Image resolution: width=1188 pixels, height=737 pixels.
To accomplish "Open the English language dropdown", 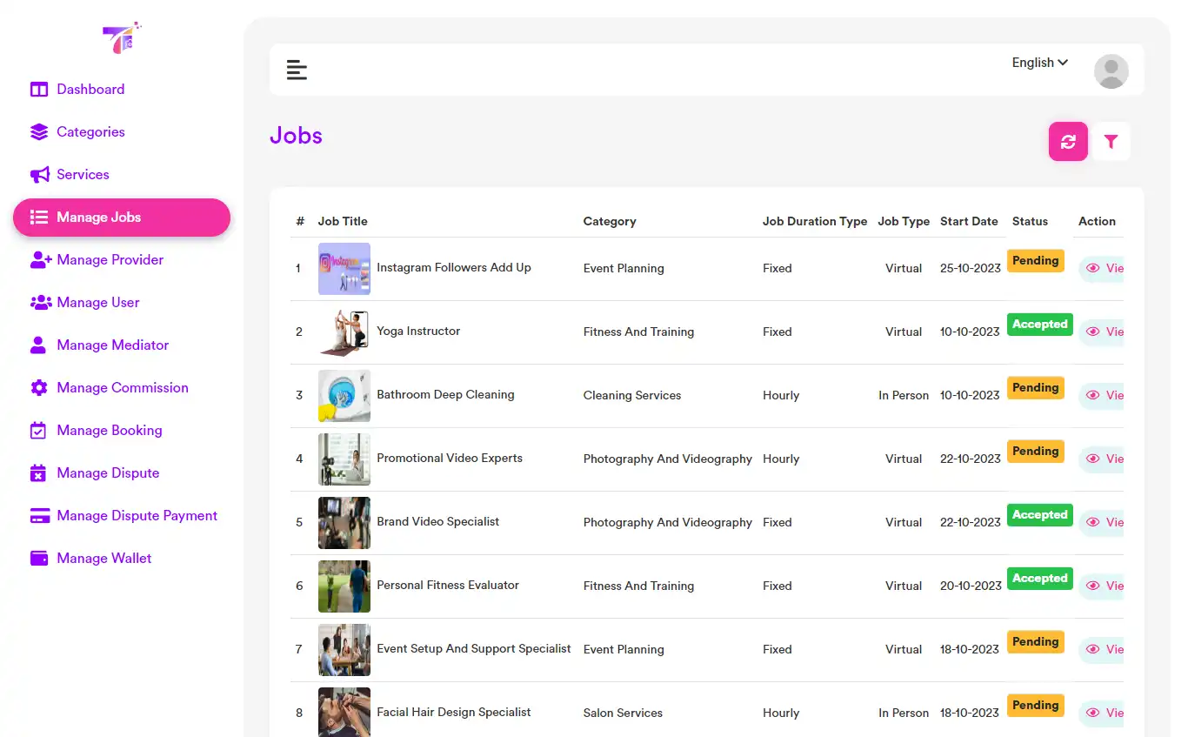I will tap(1038, 62).
